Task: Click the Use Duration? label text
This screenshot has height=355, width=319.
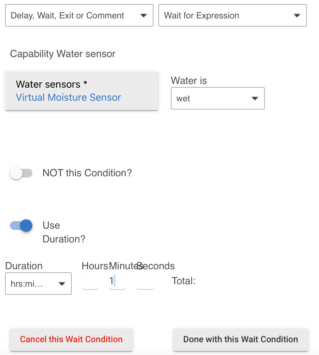Action: point(64,232)
